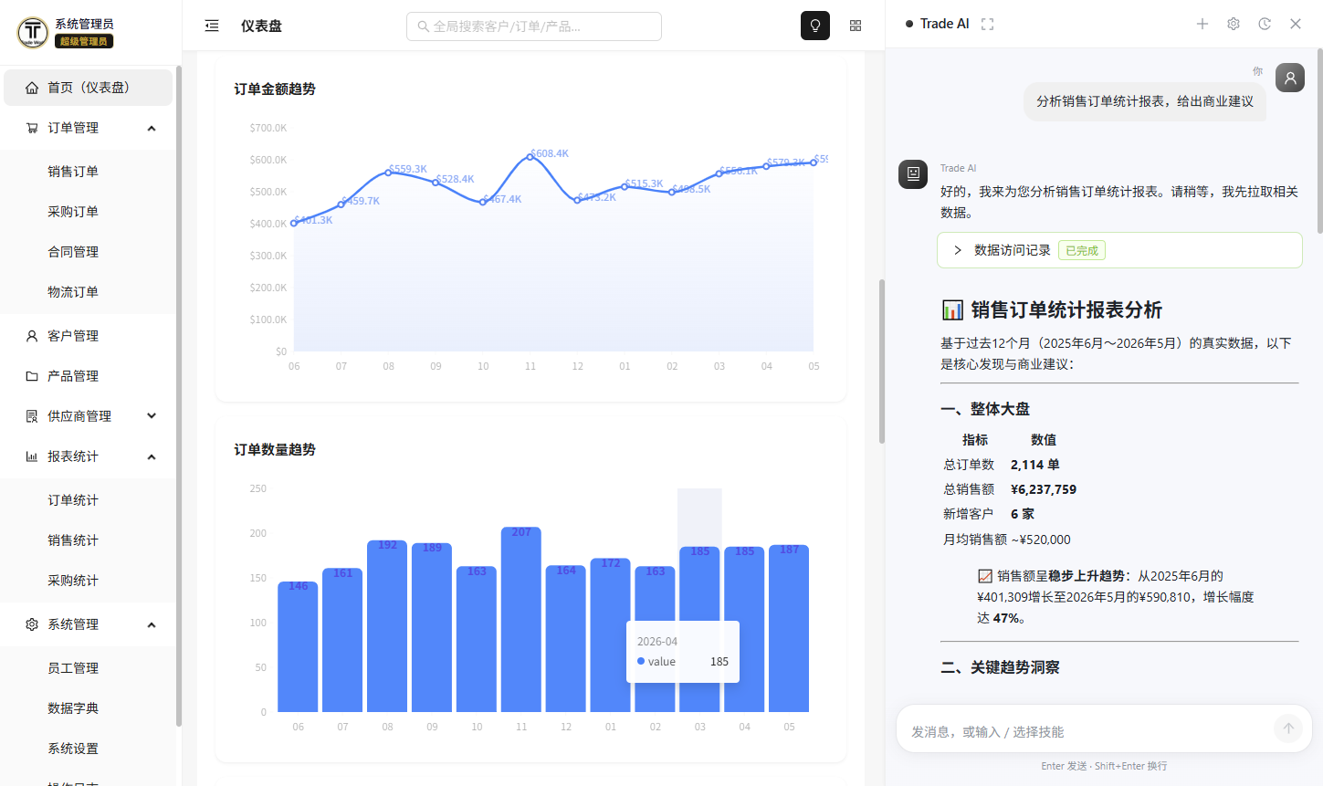Click the cart icon beside 订单管理
Viewport: 1323px width, 786px height.
coord(32,128)
